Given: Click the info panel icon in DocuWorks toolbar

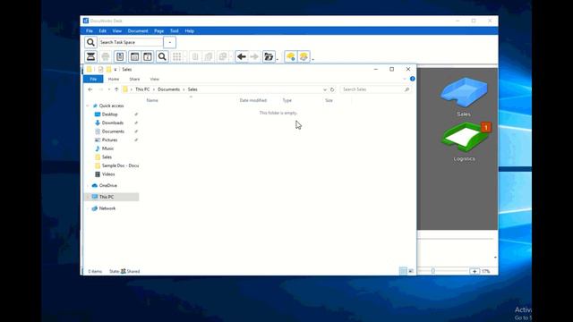Looking at the screenshot, I should (x=148, y=56).
